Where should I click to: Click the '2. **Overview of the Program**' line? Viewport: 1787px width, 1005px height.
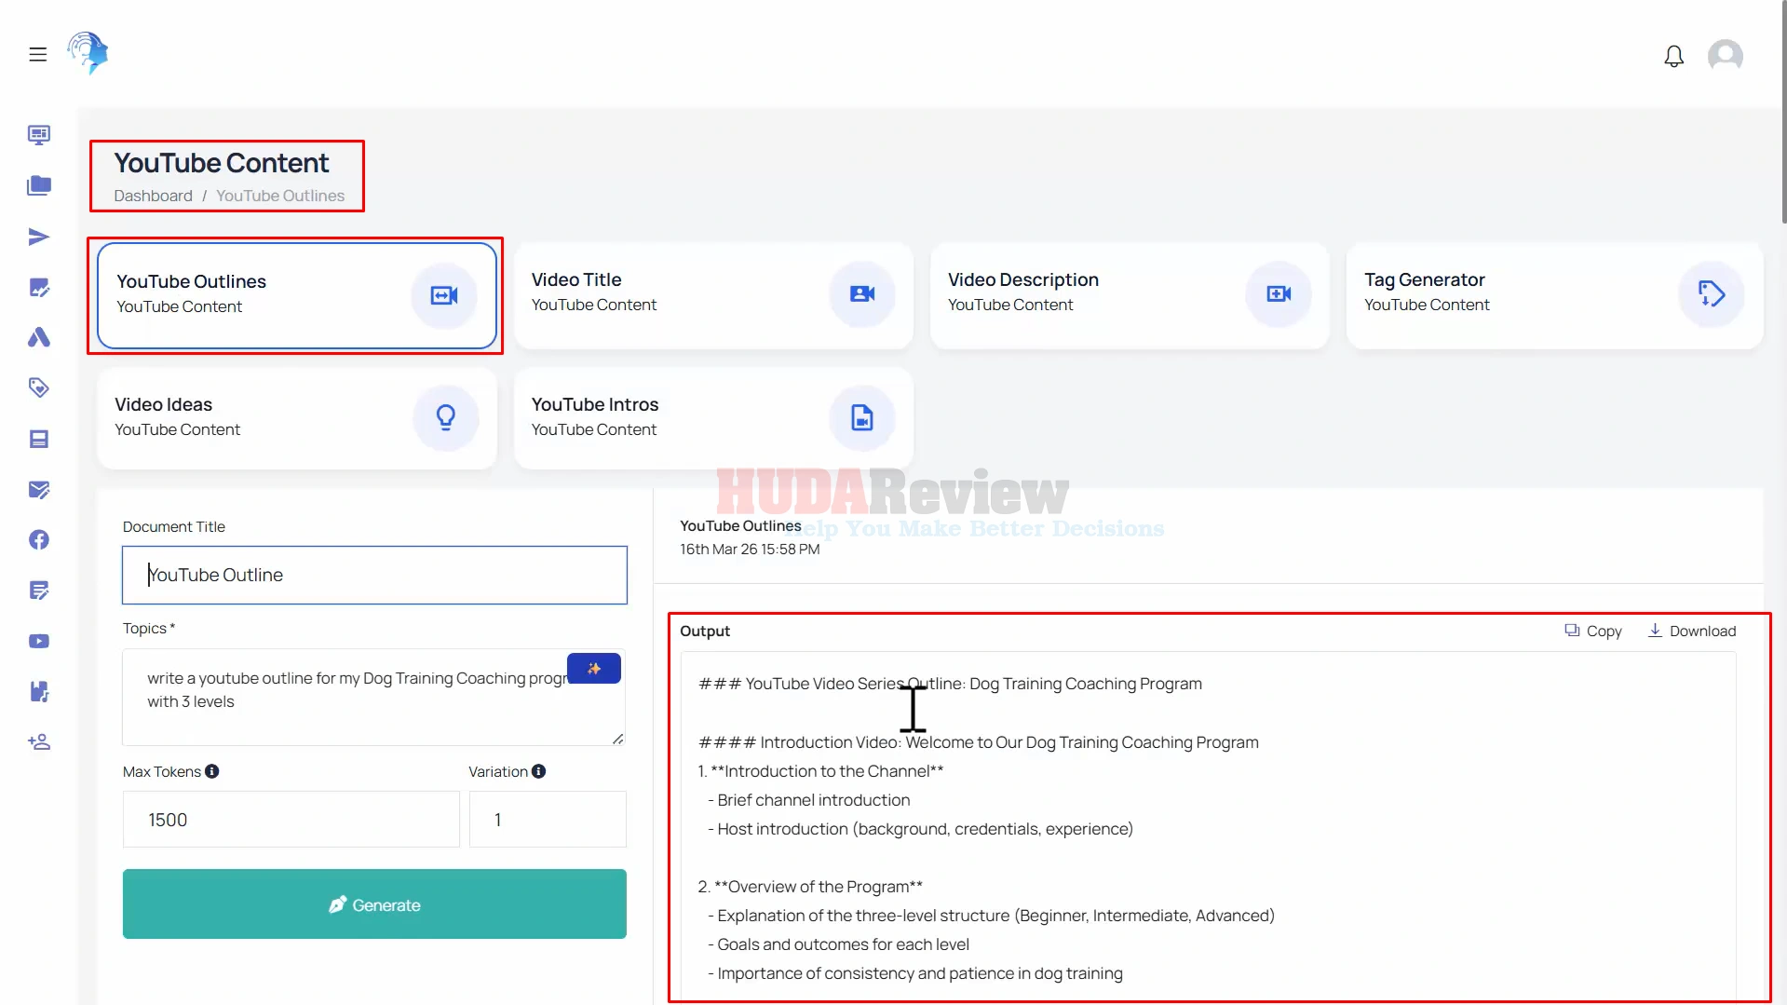click(810, 887)
